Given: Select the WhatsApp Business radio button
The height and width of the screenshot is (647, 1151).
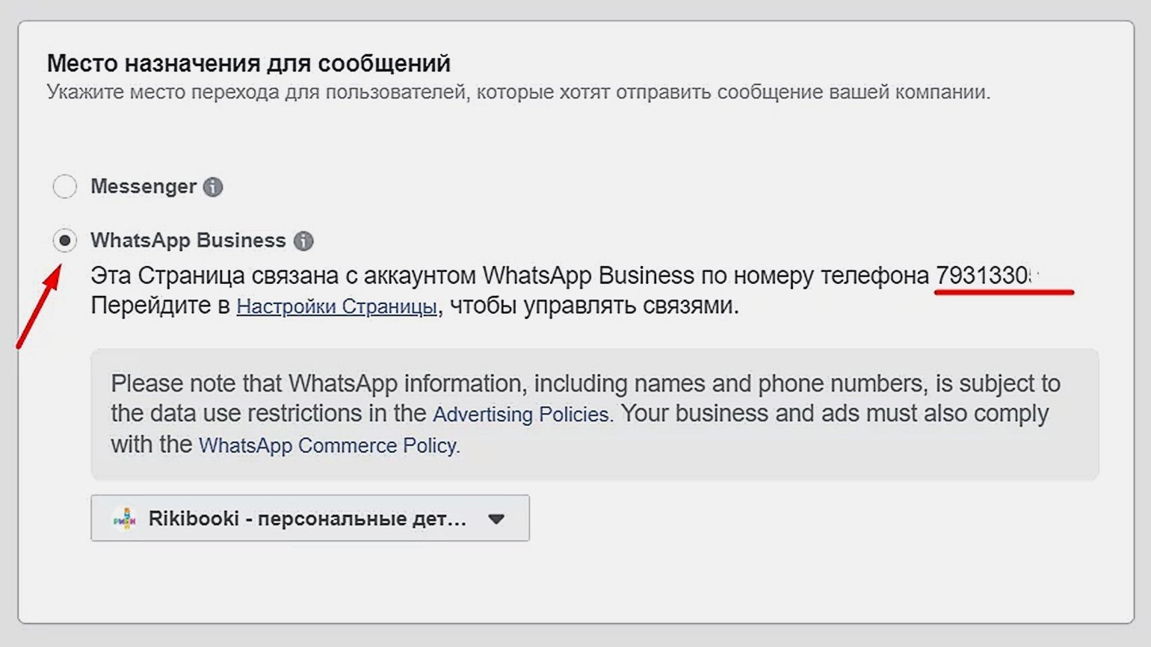Looking at the screenshot, I should (x=65, y=241).
